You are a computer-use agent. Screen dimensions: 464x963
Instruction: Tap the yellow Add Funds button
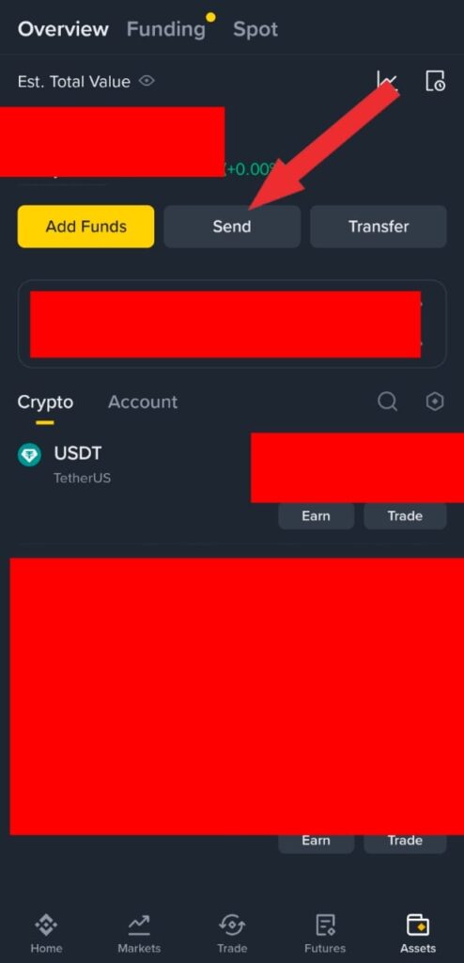click(x=85, y=227)
